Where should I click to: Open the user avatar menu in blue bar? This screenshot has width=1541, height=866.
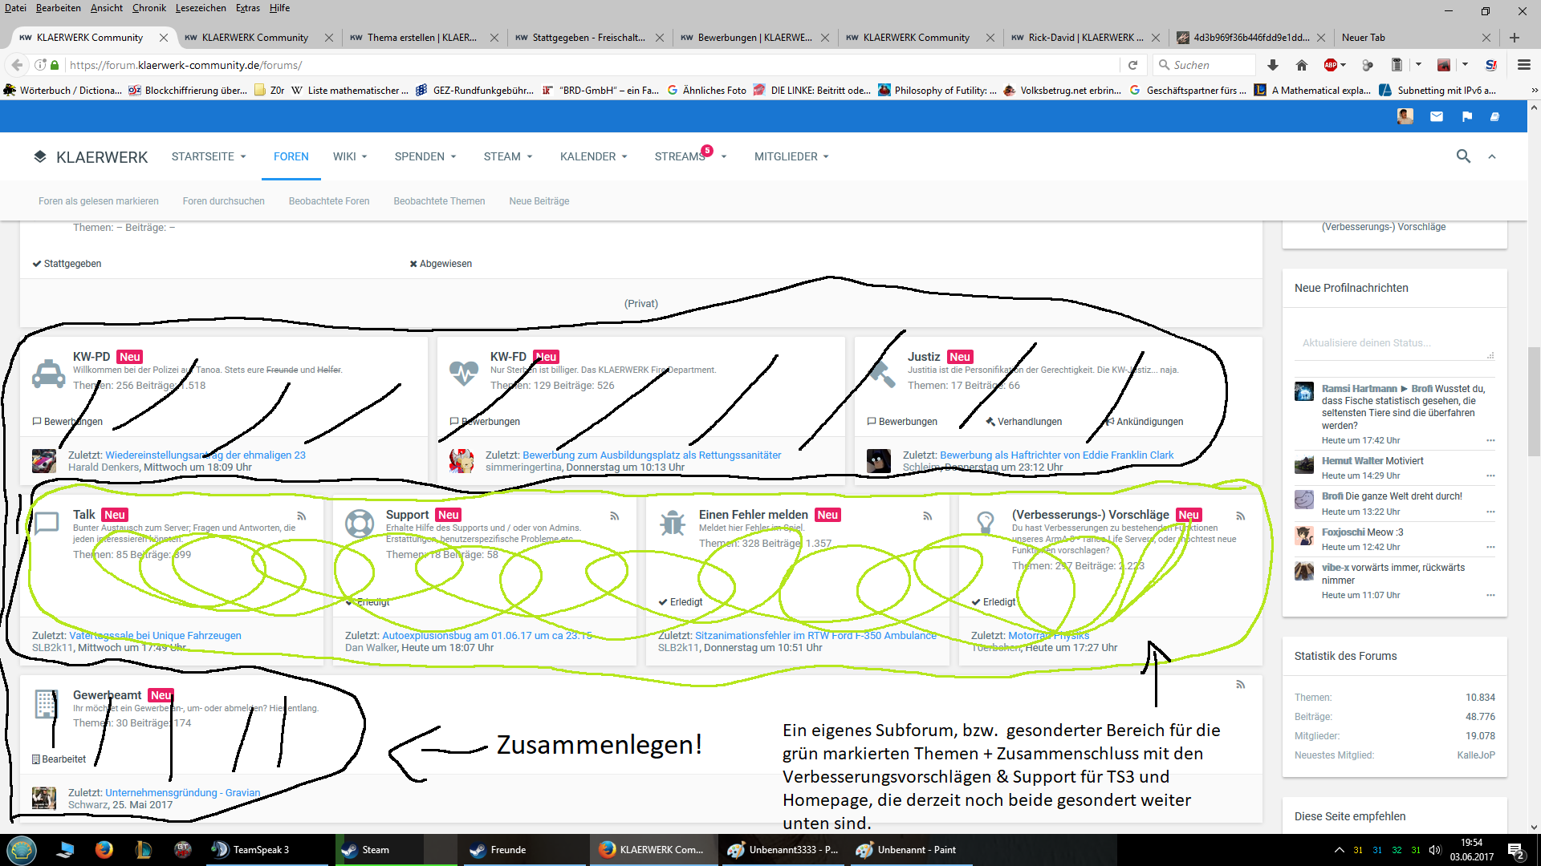point(1405,116)
